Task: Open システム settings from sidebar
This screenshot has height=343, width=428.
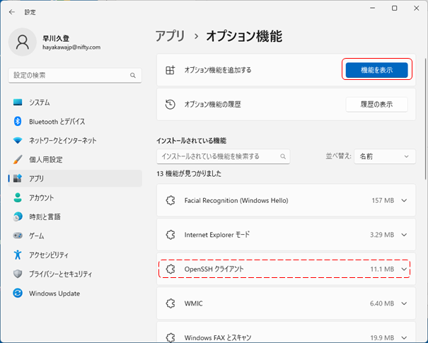Action: pyautogui.click(x=40, y=103)
